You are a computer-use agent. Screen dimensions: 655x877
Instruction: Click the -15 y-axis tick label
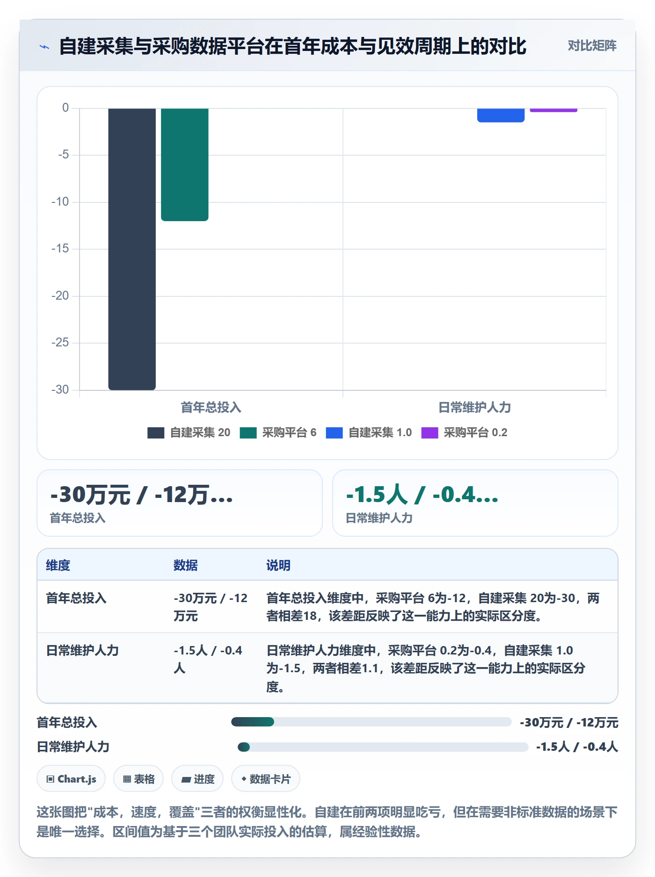(x=60, y=248)
